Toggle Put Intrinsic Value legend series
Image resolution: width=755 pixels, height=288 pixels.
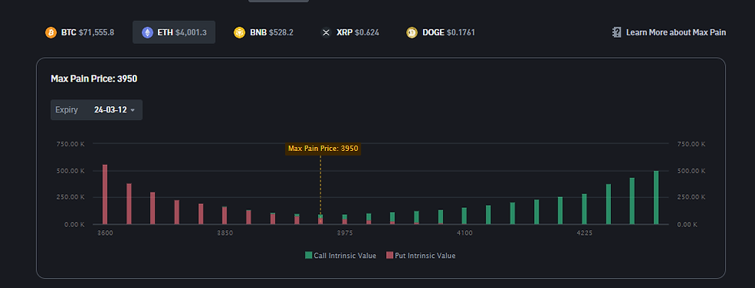421,255
